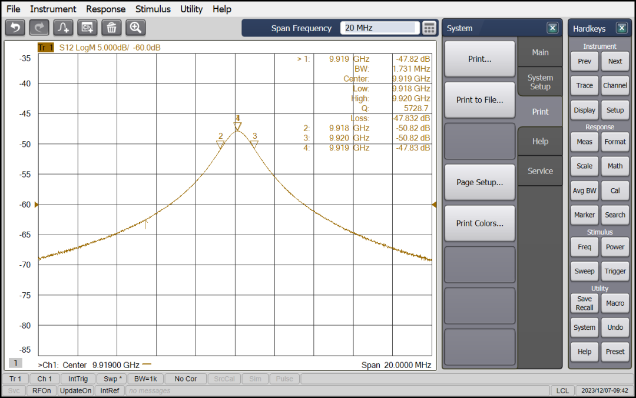Viewport: 636px width, 398px height.
Task: Select the Service softtab
Action: click(540, 171)
